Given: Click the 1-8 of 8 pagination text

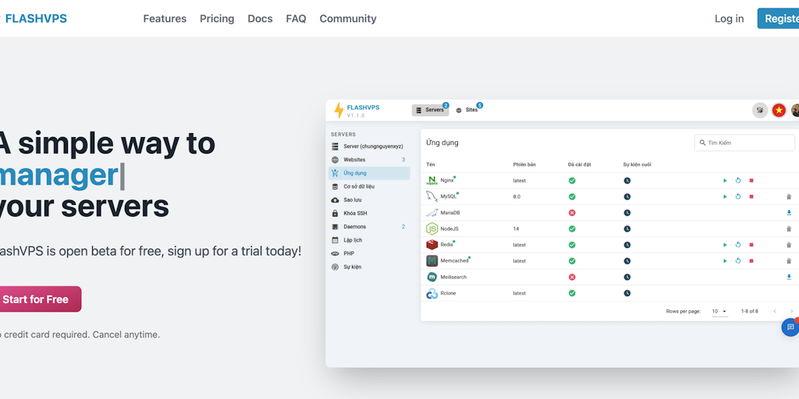Looking at the screenshot, I should point(750,311).
